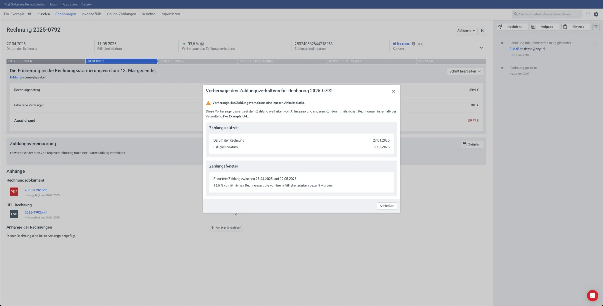
Task: Select the ERINNERUNGEN workflow step
Action: click(198, 61)
